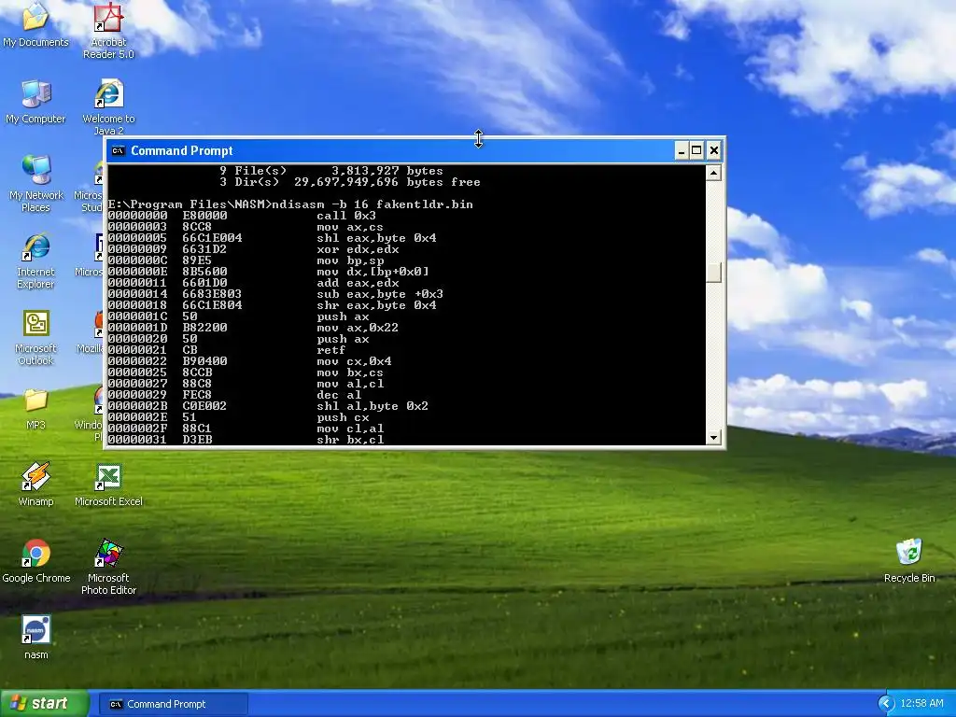Screen dimensions: 956x717
Task: Select the nasm desktop shortcut
Action: tap(36, 638)
